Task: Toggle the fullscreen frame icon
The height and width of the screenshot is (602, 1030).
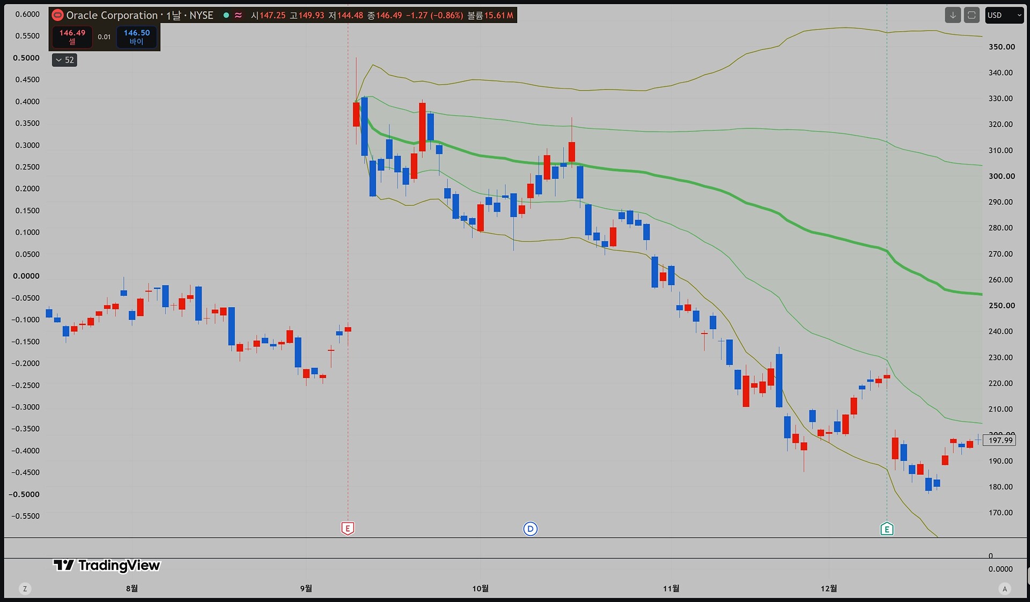Action: [972, 15]
